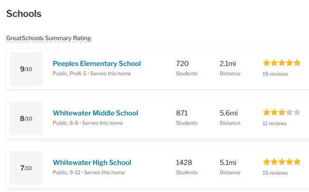Open the 11 reviews text

275,123
